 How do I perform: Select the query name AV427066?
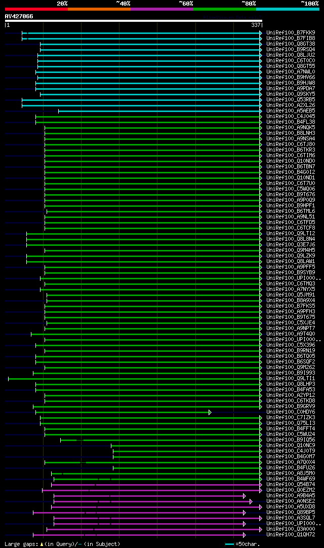[x=19, y=16]
